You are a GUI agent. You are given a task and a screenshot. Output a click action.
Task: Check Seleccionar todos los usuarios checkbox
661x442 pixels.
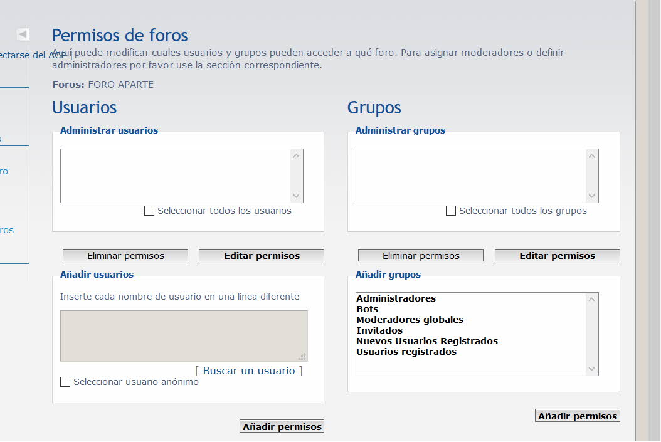point(149,211)
